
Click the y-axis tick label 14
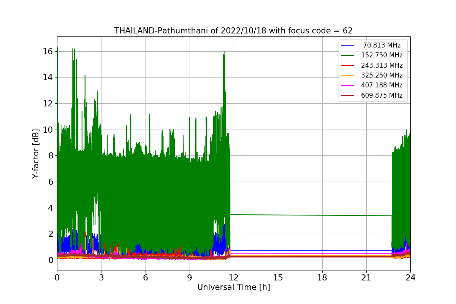47,78
